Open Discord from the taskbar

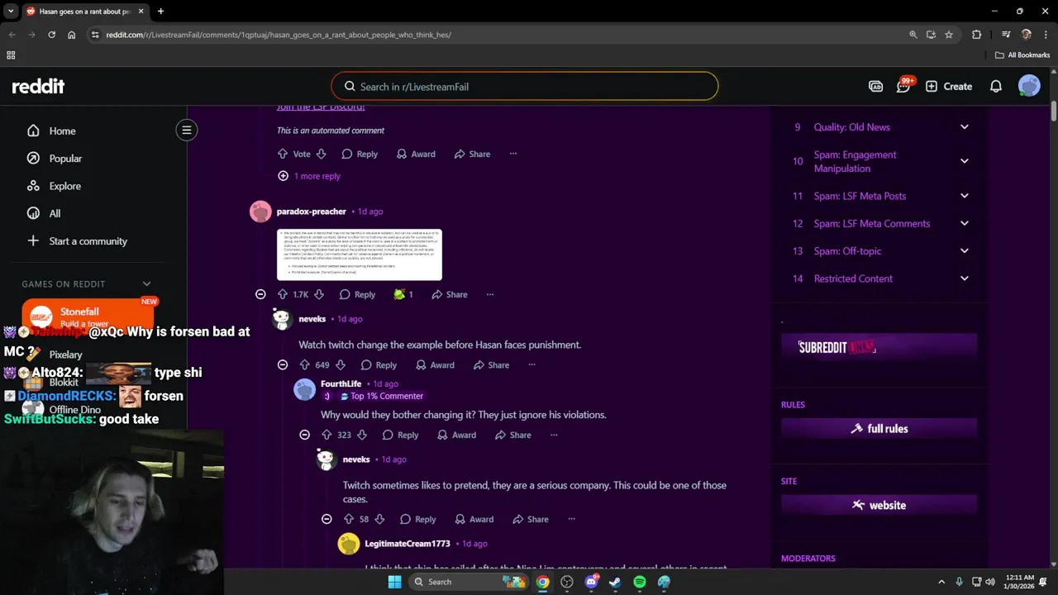coord(591,582)
